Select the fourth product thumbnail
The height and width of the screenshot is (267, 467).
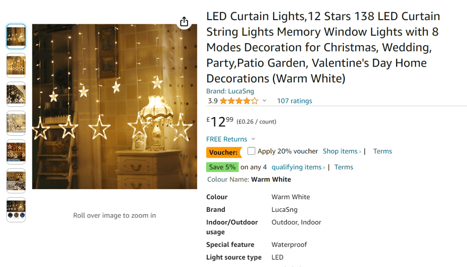click(16, 123)
